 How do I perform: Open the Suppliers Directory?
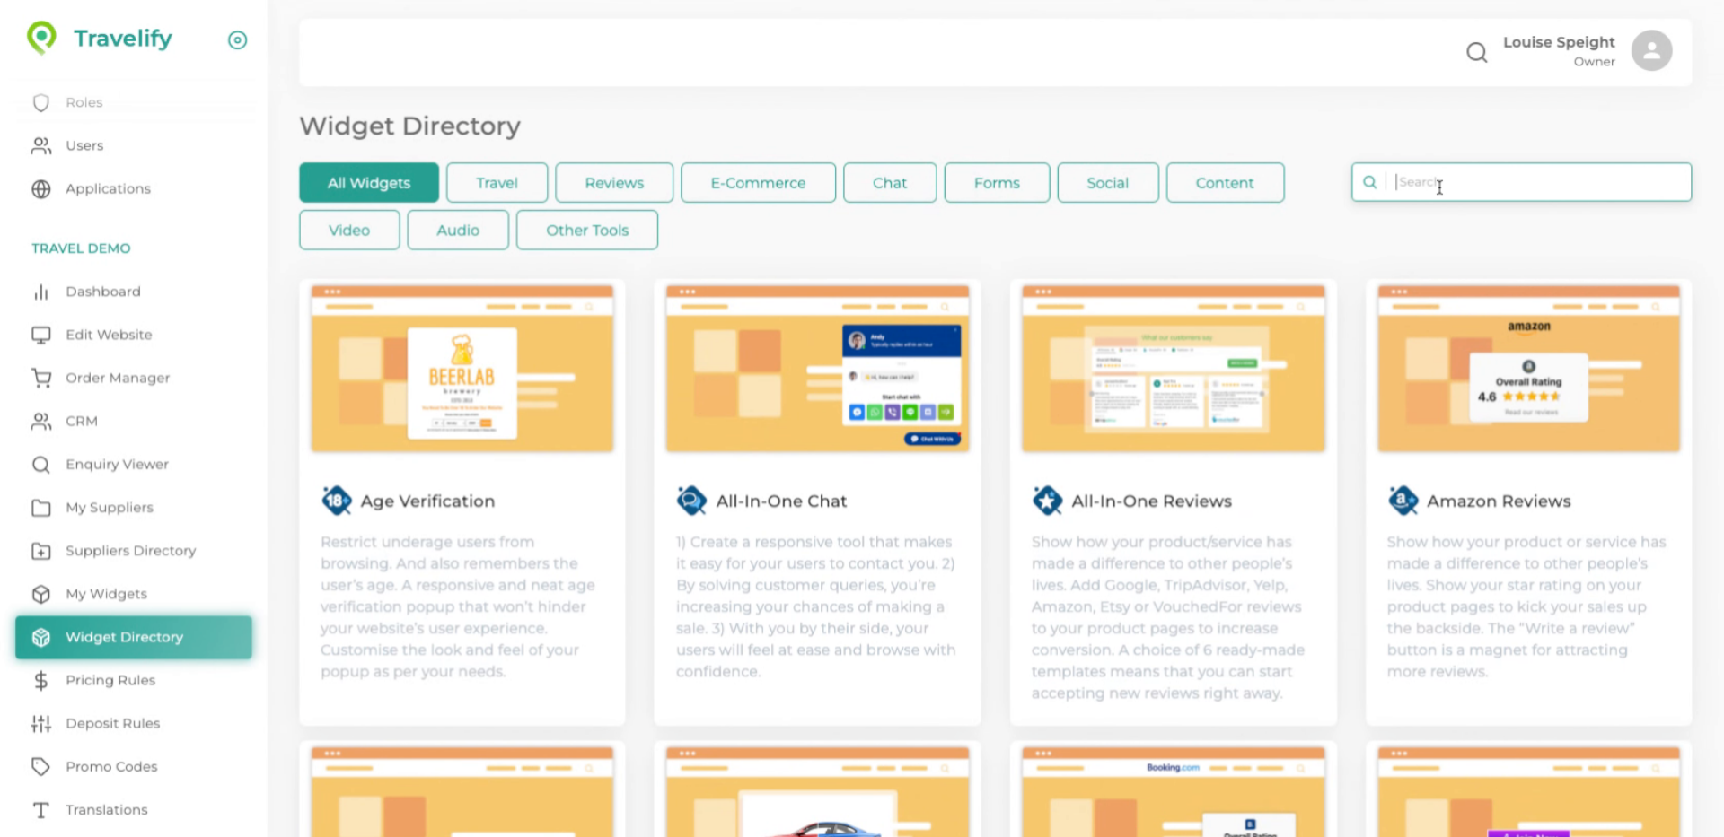[130, 550]
